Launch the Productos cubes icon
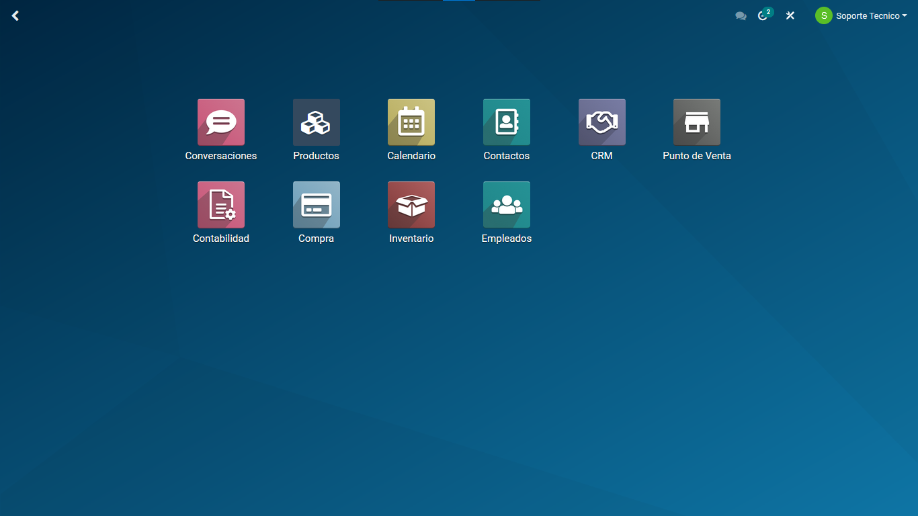 (x=316, y=122)
